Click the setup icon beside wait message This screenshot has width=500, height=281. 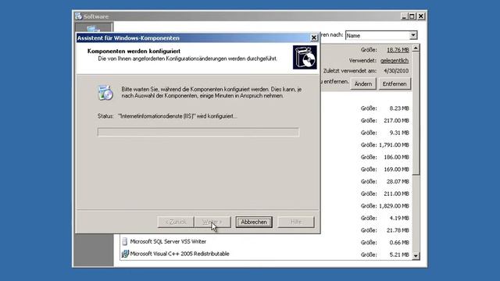pyautogui.click(x=105, y=93)
